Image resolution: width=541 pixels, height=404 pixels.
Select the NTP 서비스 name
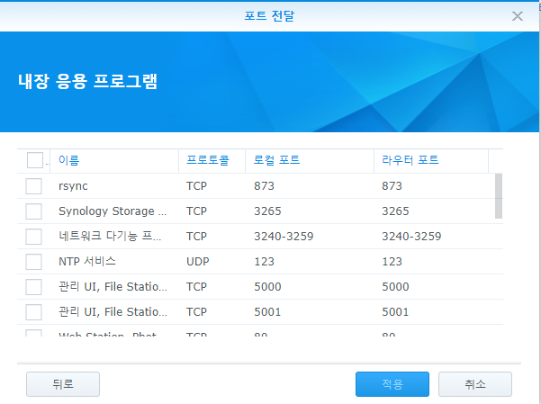(87, 262)
